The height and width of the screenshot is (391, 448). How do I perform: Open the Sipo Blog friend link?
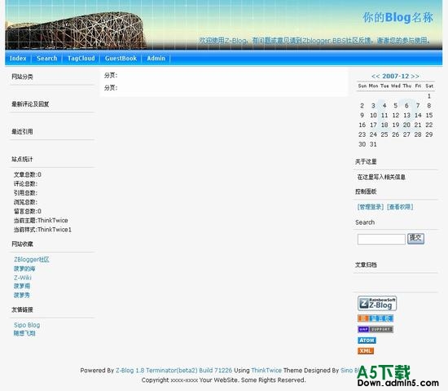click(27, 325)
